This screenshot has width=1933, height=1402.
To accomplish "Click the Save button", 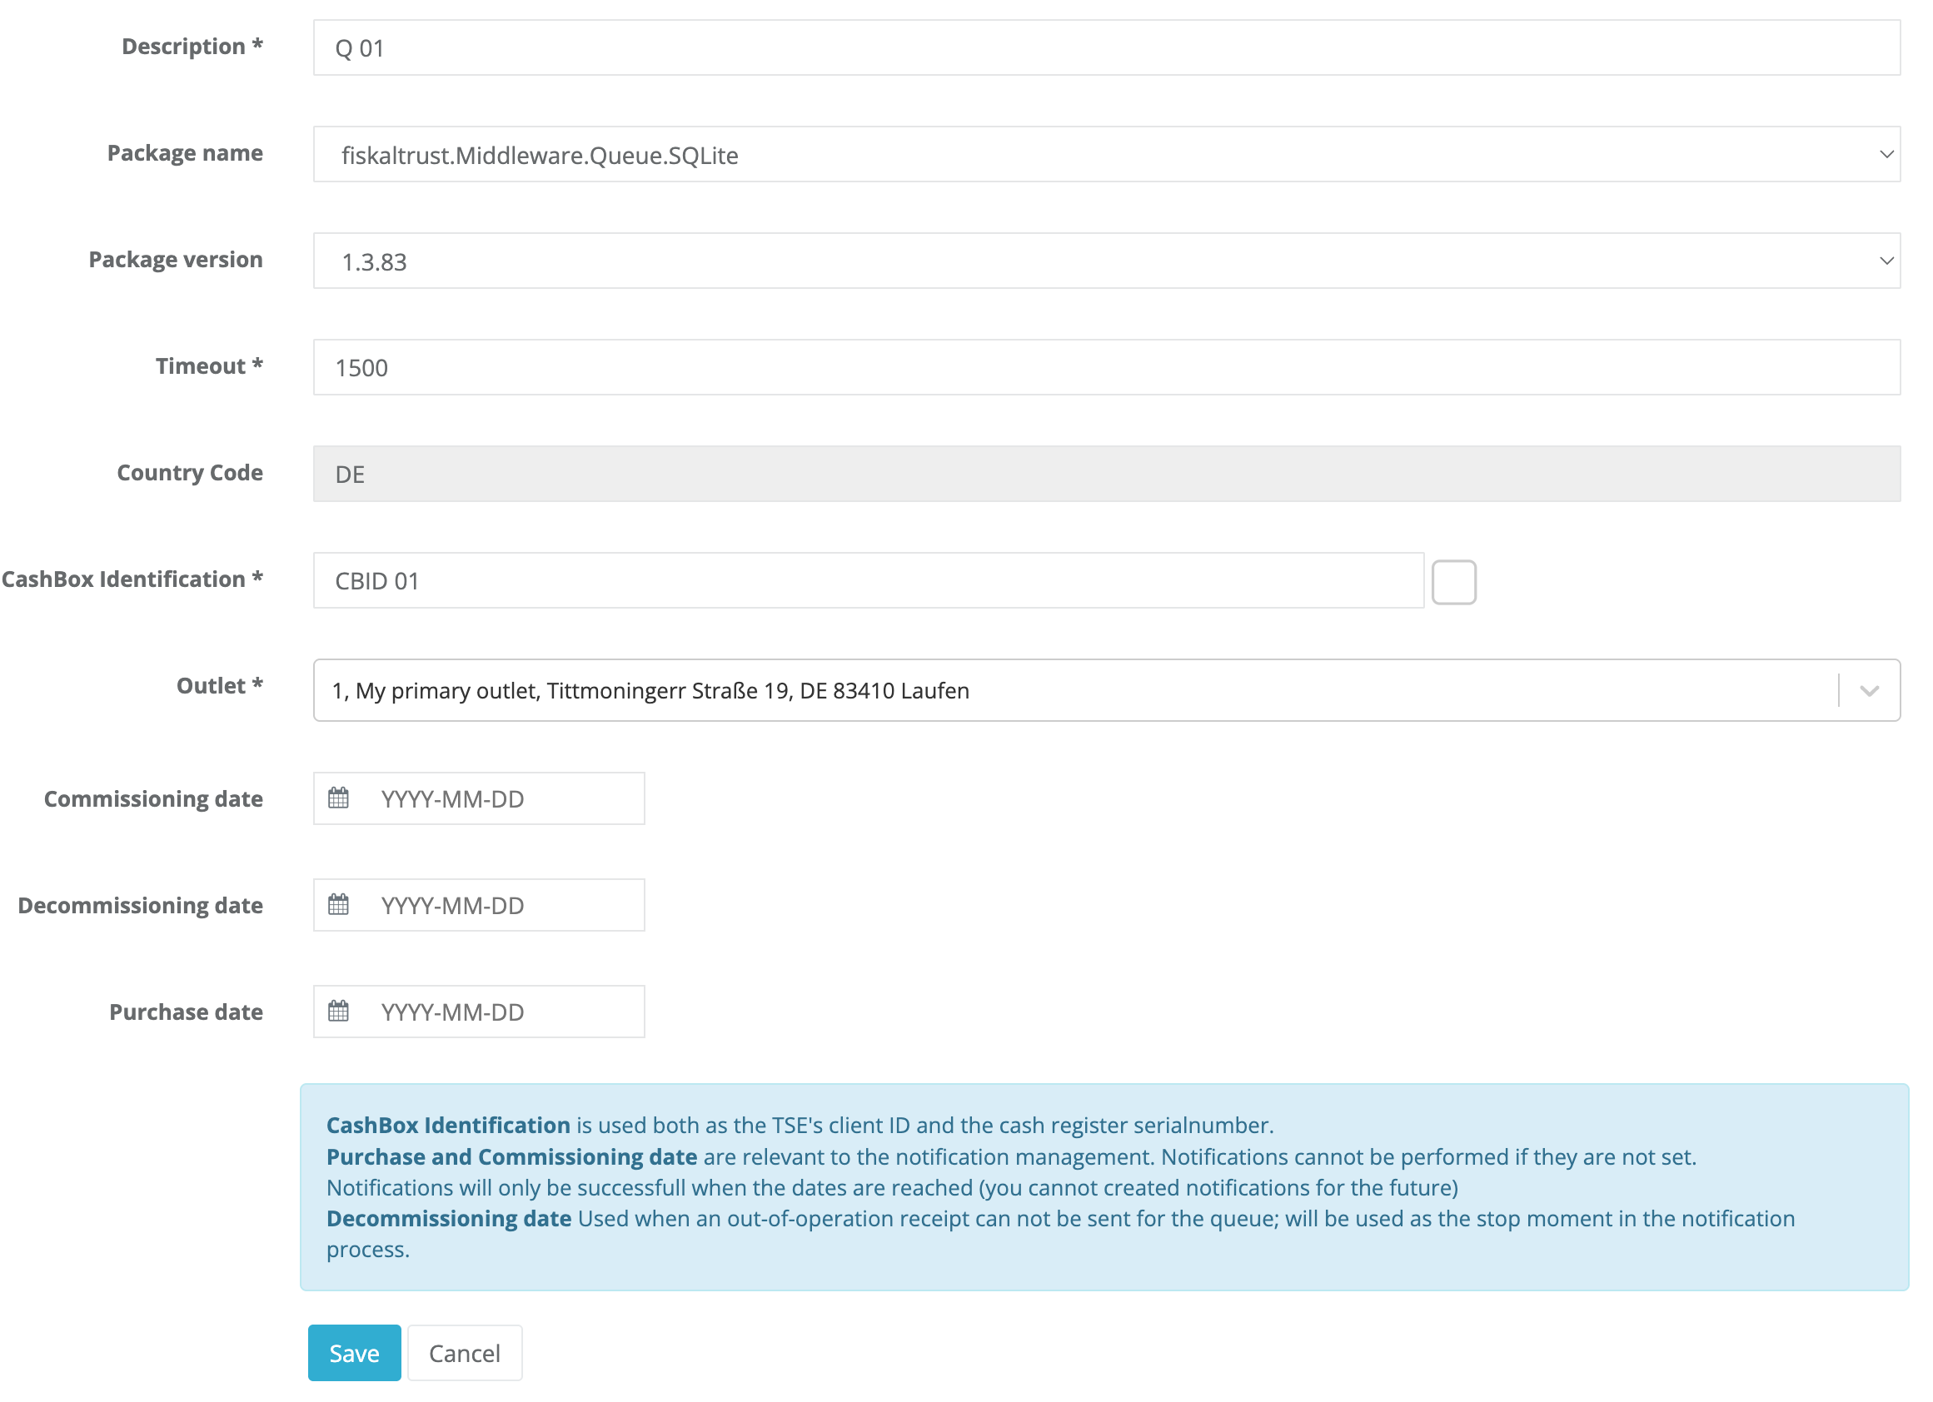I will pyautogui.click(x=355, y=1353).
